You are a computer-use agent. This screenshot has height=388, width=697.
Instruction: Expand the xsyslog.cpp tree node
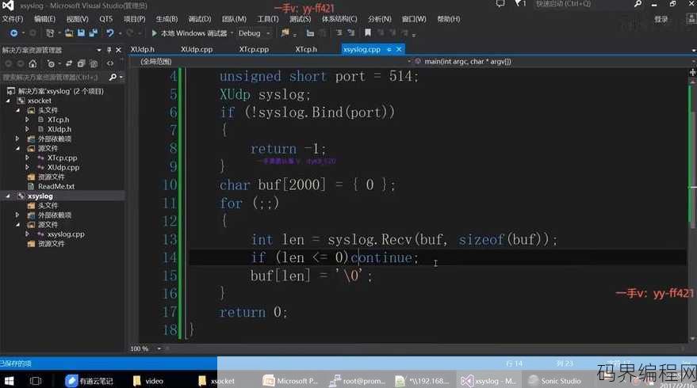[27, 234]
